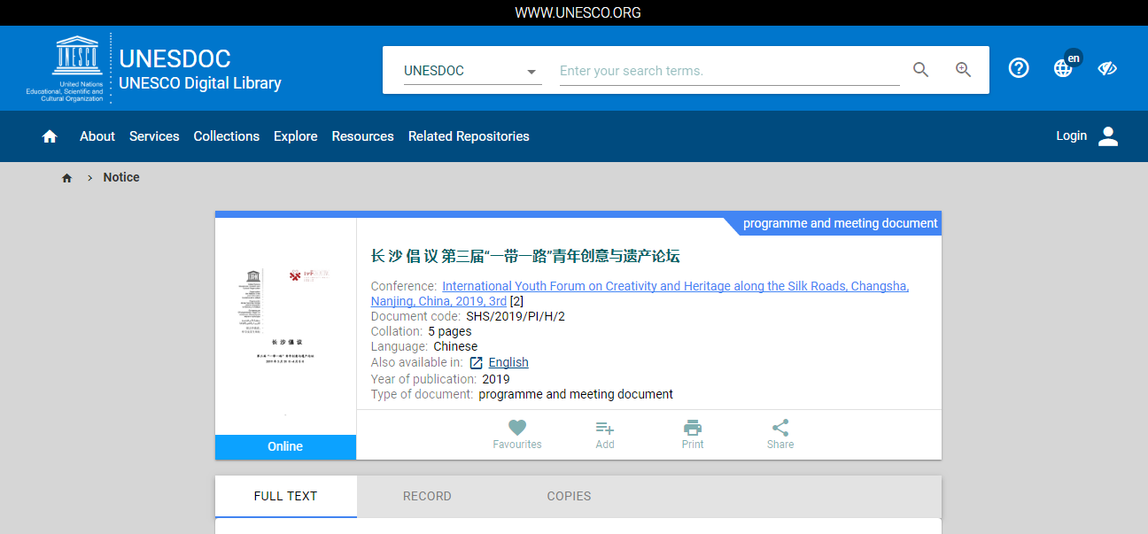The width and height of the screenshot is (1148, 534).
Task: Click the year of publication value 2019
Action: (x=496, y=379)
